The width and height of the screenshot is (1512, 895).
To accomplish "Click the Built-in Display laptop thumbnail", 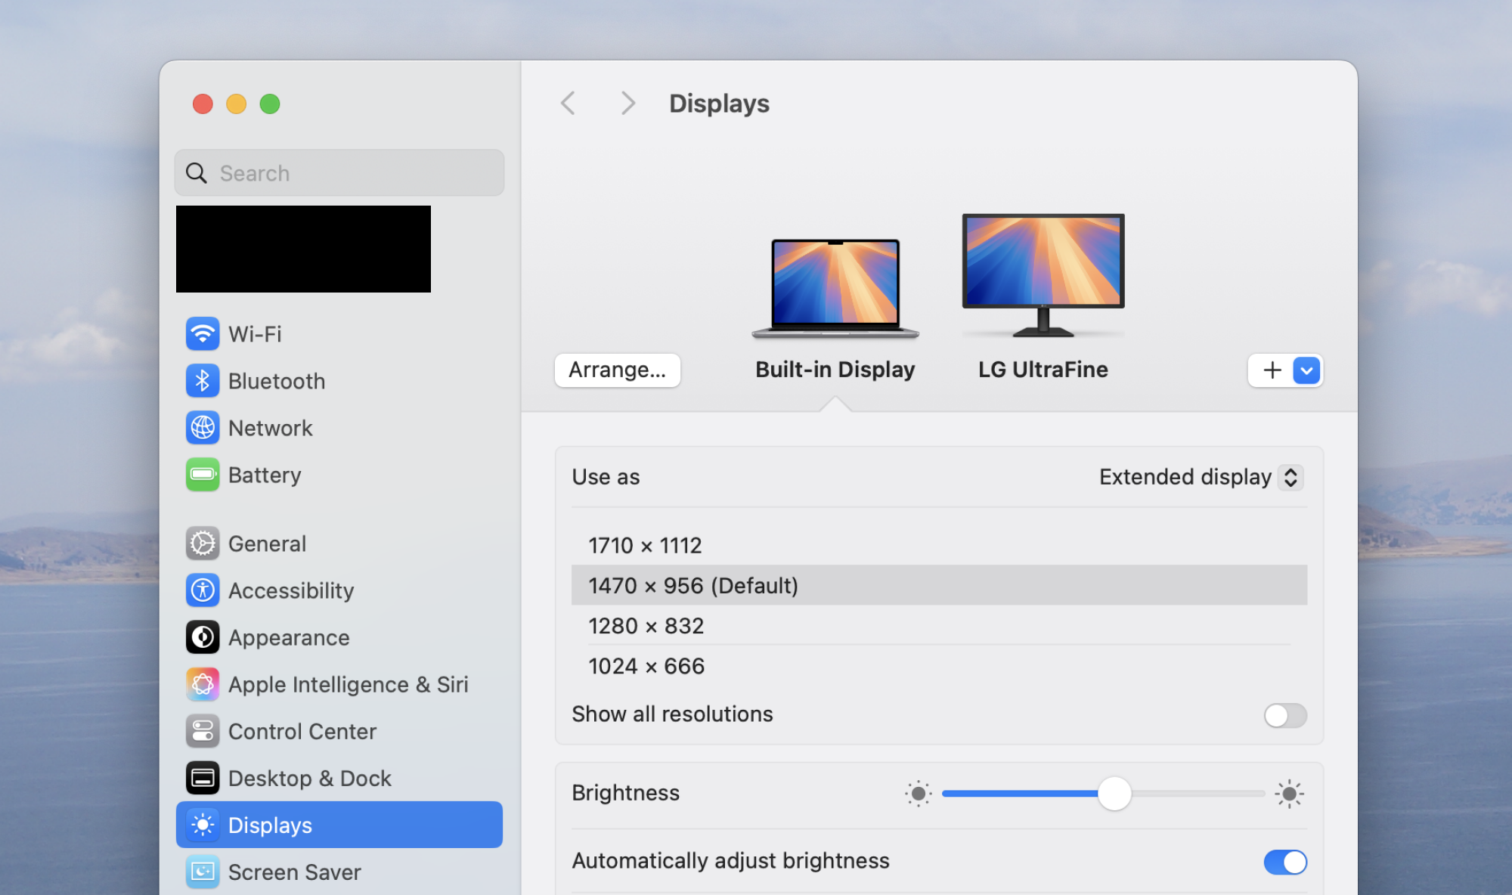I will click(x=835, y=288).
